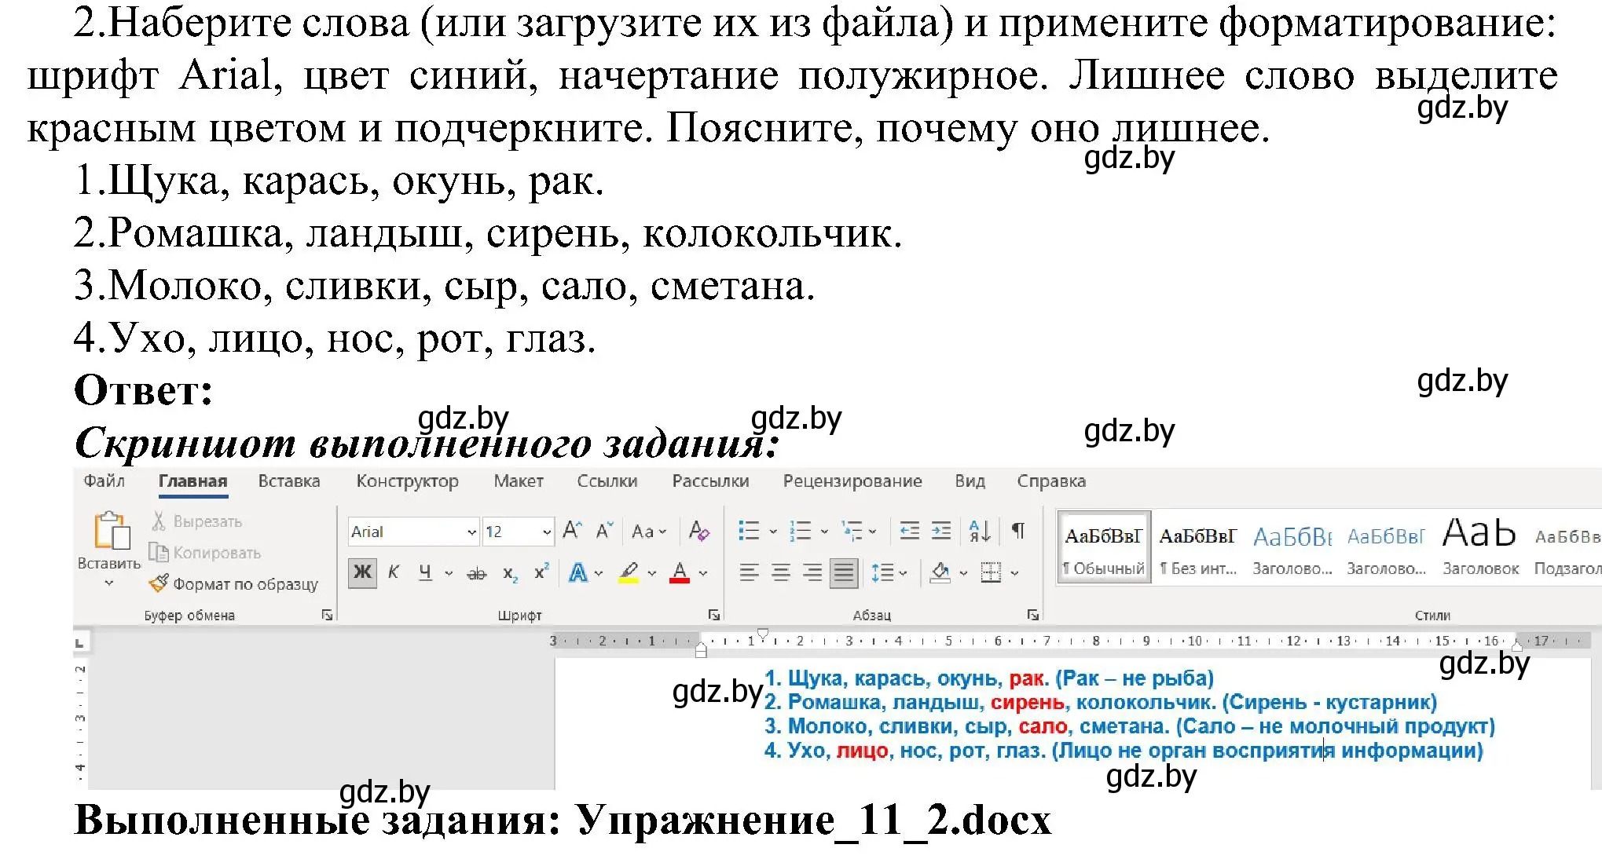The image size is (1602, 859).
Task: Switch to the Рецензирование tab
Action: click(852, 481)
